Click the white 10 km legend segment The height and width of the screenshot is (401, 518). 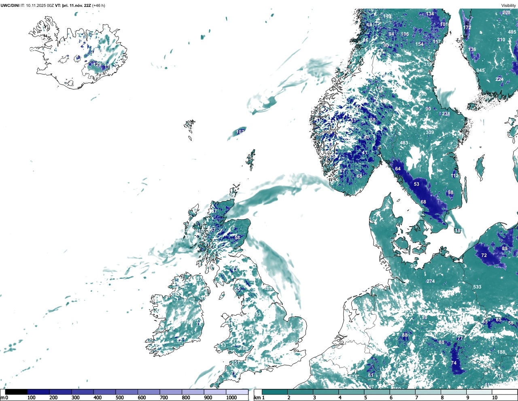coord(504,392)
